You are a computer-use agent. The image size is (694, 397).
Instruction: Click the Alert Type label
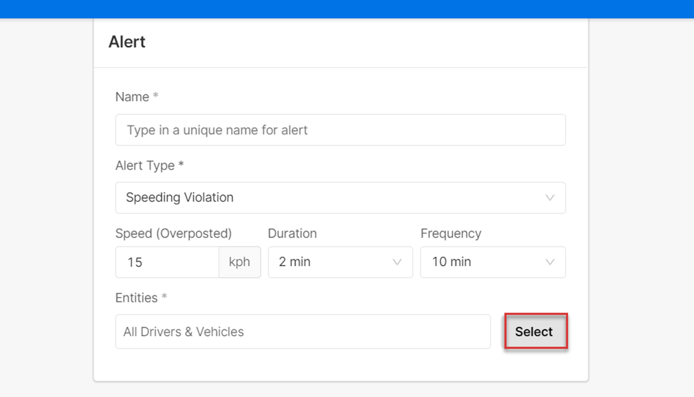point(145,166)
